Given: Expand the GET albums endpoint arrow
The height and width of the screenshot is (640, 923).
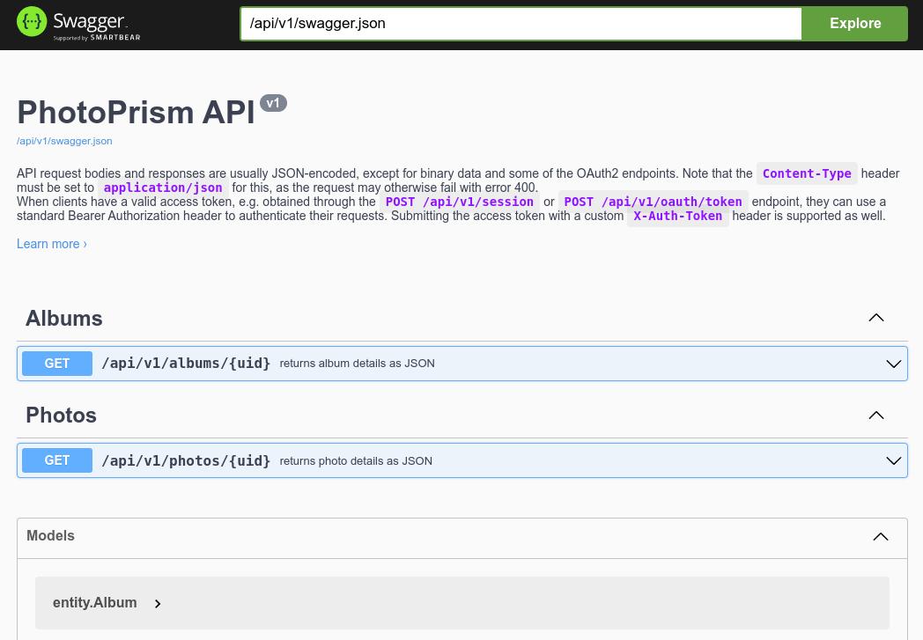Looking at the screenshot, I should pos(893,364).
